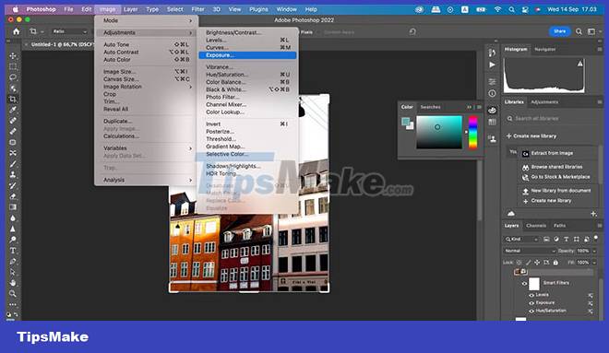Open the Properties panel sliders icon
Viewport: 609px width, 353px height.
(x=492, y=81)
